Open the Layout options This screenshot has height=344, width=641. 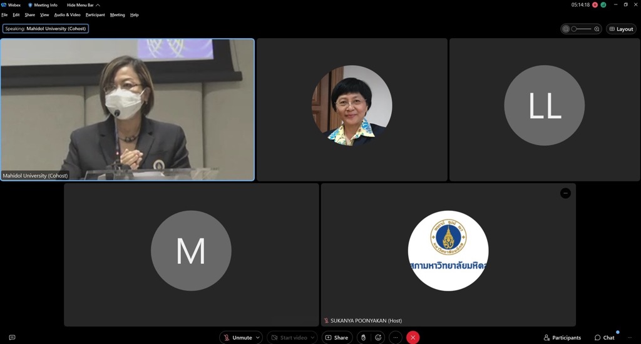tap(621, 29)
